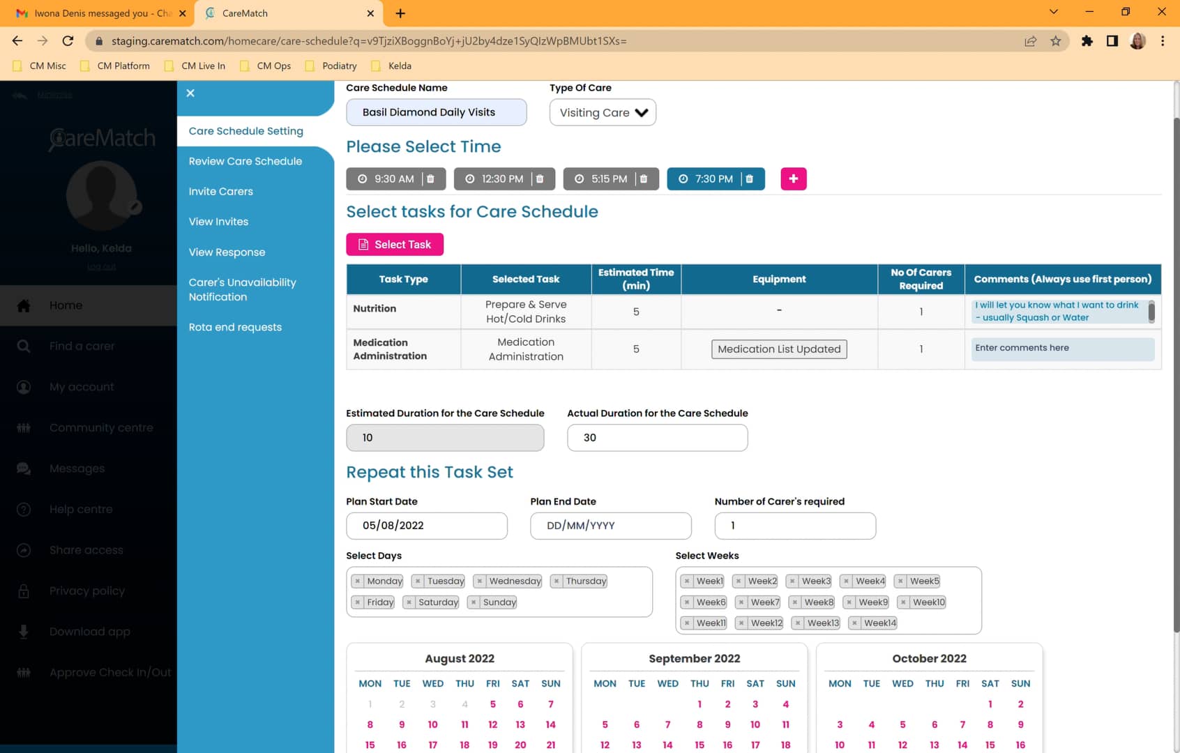
Task: Switch to Review Care Schedule
Action: click(x=245, y=161)
